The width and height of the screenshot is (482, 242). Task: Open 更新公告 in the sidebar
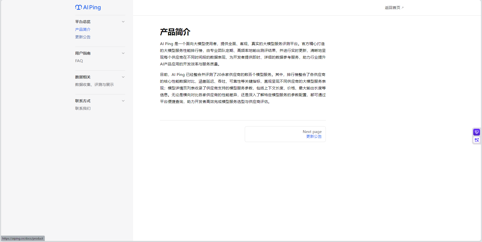click(x=83, y=37)
